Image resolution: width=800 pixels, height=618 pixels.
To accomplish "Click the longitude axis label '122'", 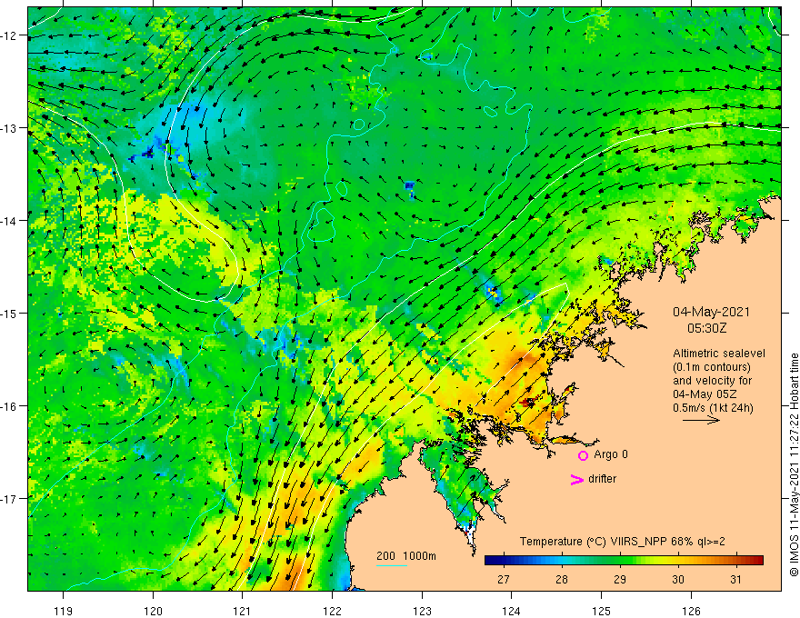I will 332,611.
